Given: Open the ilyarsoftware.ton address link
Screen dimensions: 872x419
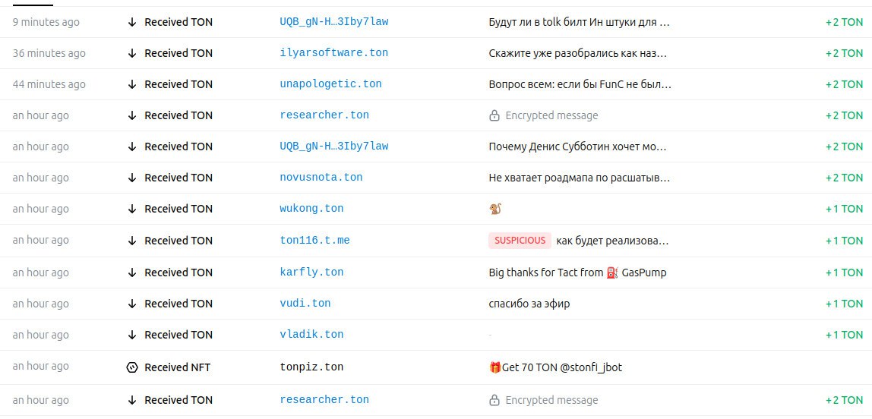Looking at the screenshot, I should (333, 53).
